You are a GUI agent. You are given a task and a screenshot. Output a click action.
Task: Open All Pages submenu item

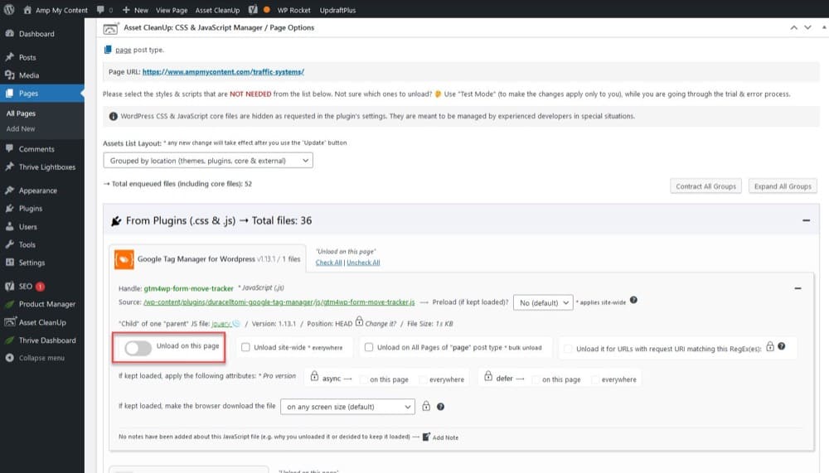pyautogui.click(x=22, y=113)
